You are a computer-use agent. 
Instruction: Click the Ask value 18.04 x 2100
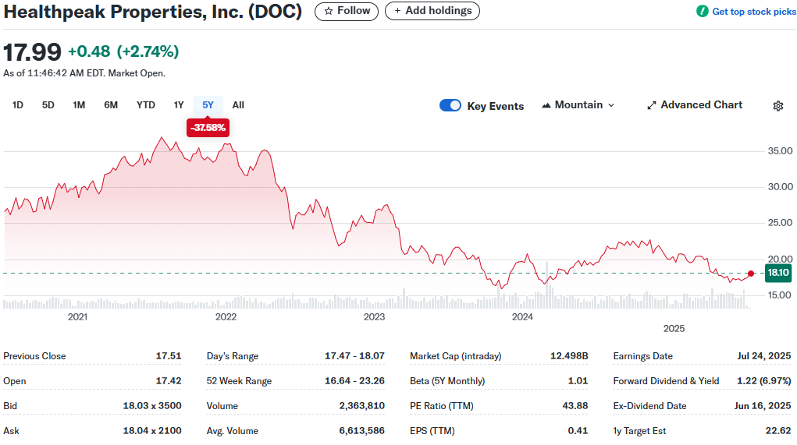pos(152,430)
